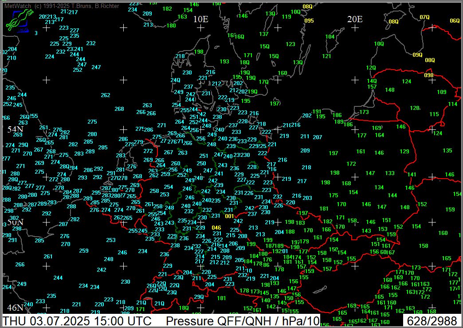Select the yellow '07Q' station value
Screen dimensions: 463x328
pyautogui.click(x=424, y=17)
